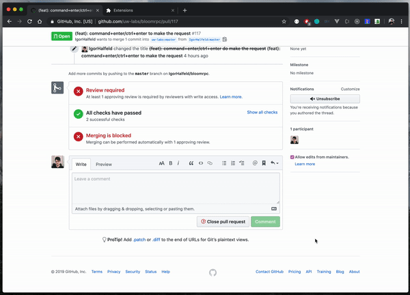Open the Blog footer link
410x295 pixels.
coord(340,272)
